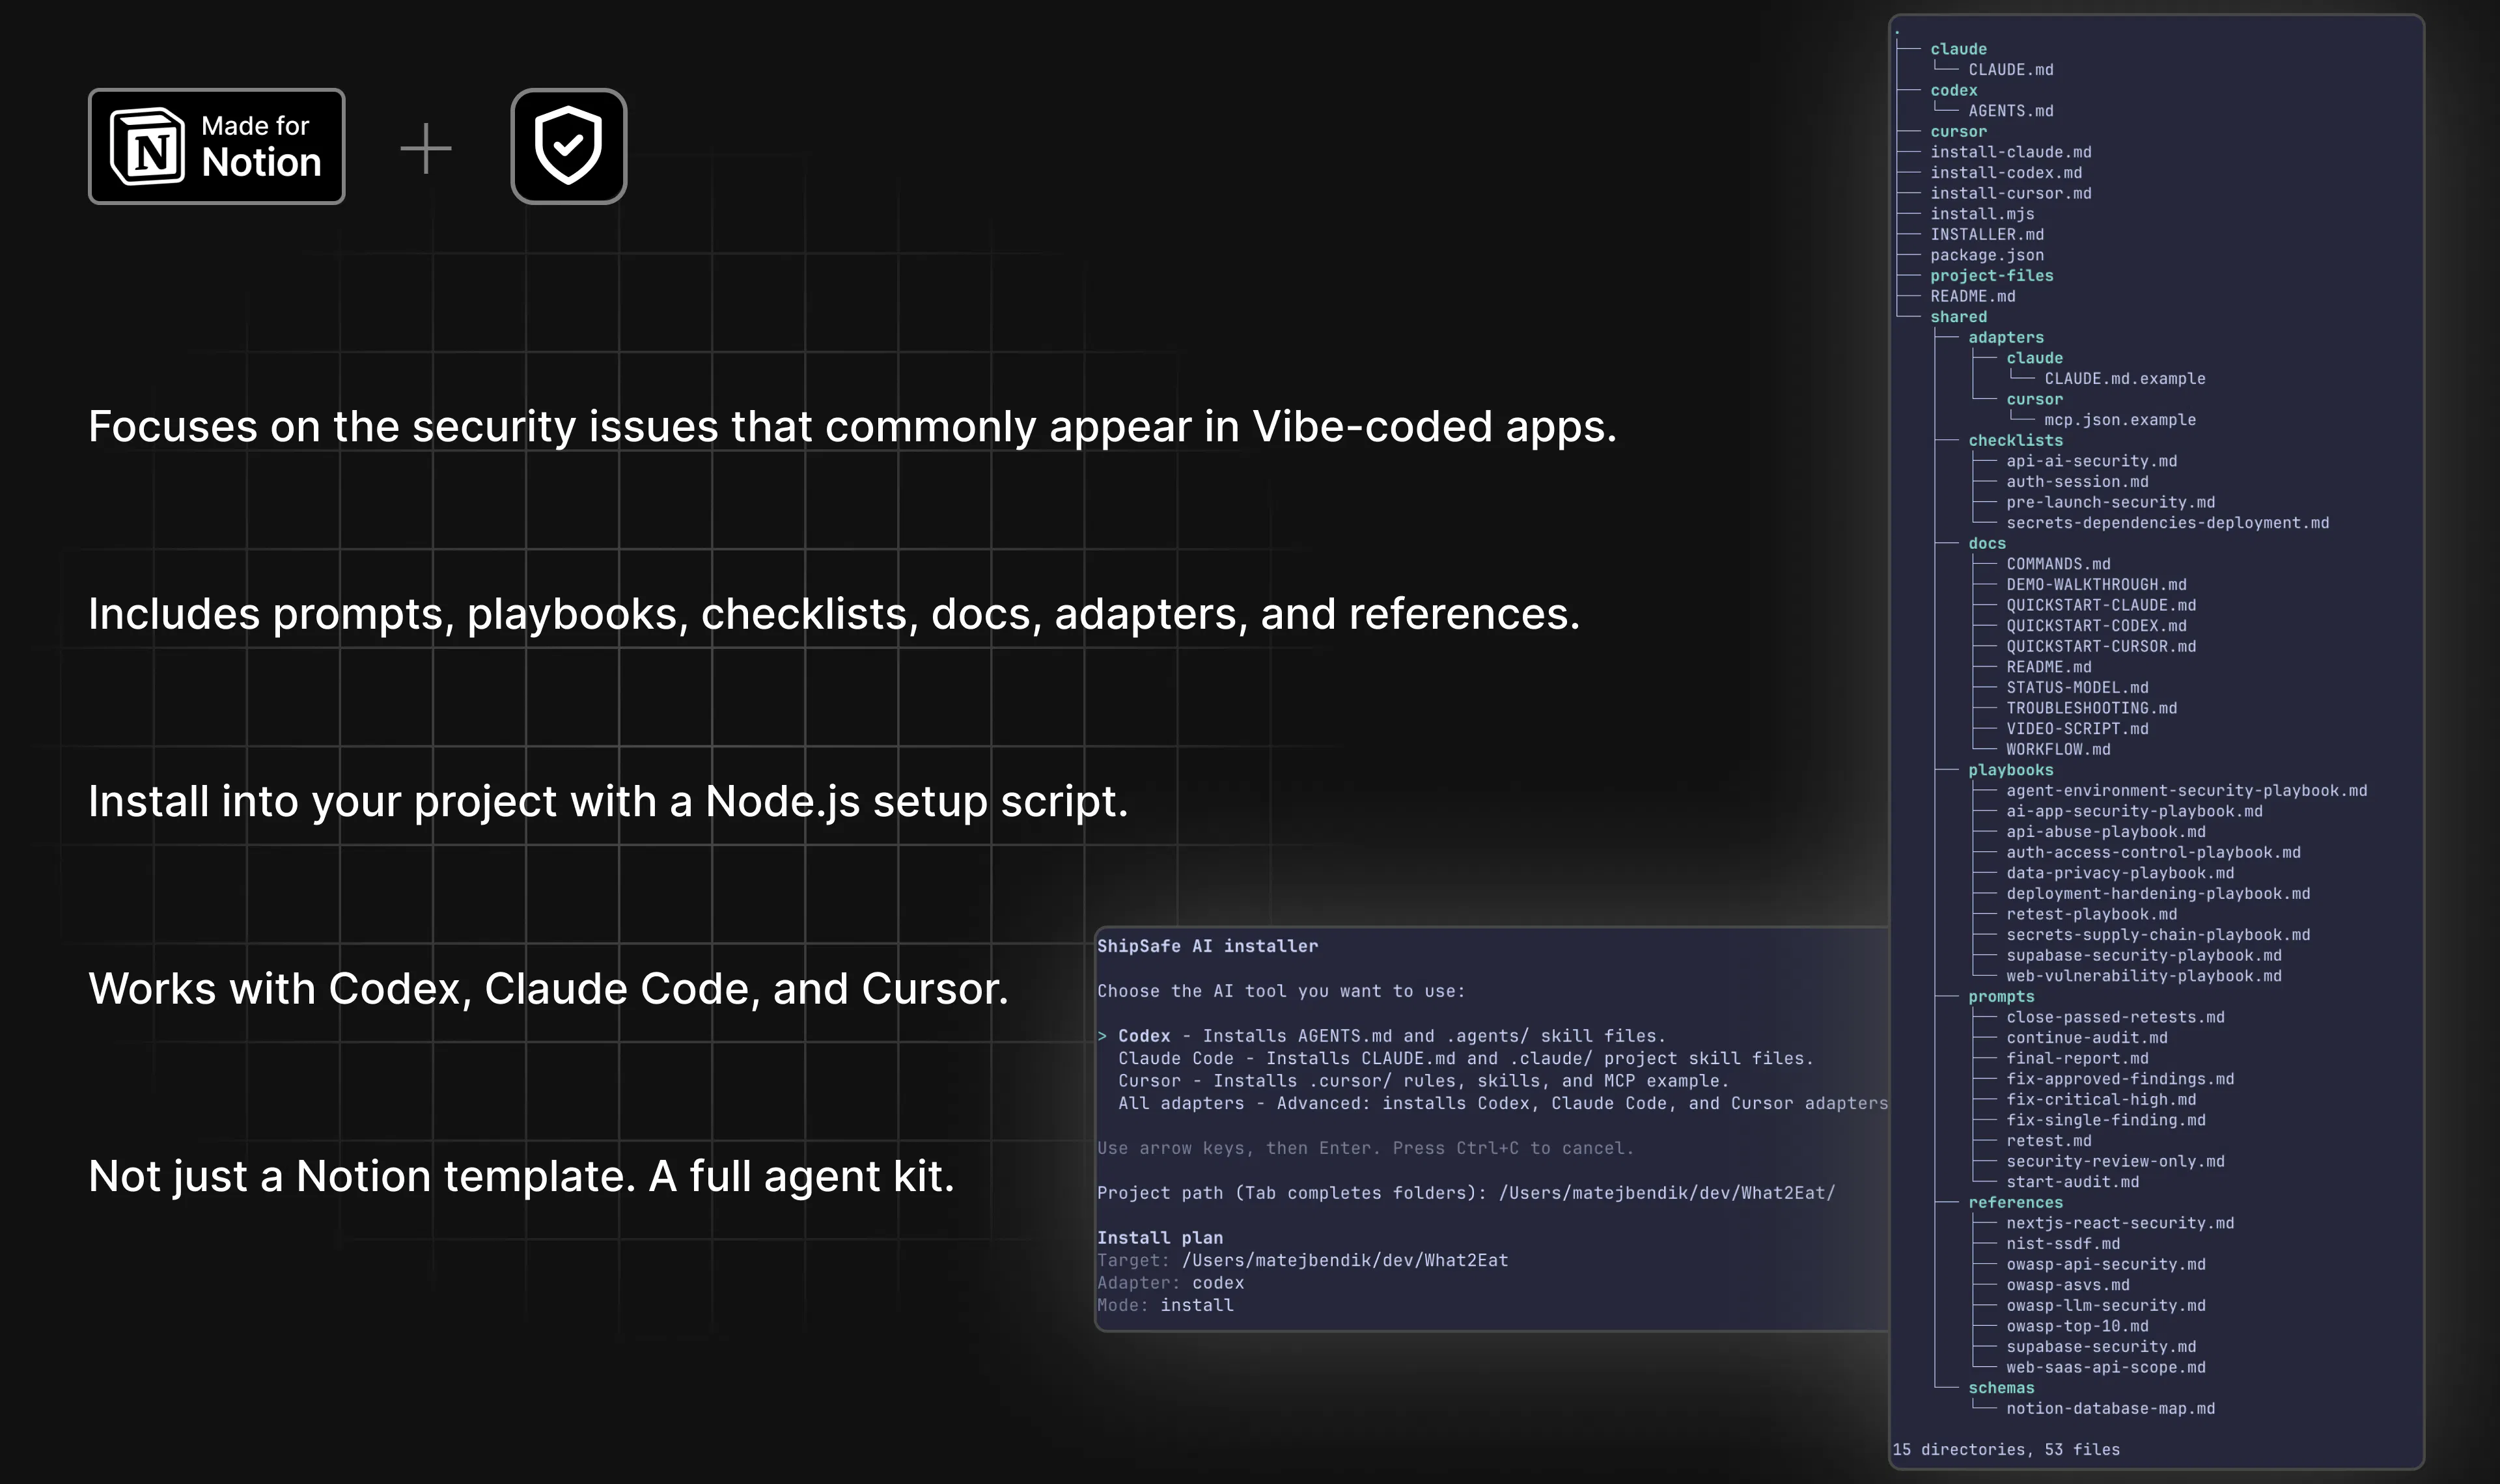This screenshot has width=2500, height=1484.
Task: Click the Mode: install line
Action: click(1166, 1305)
